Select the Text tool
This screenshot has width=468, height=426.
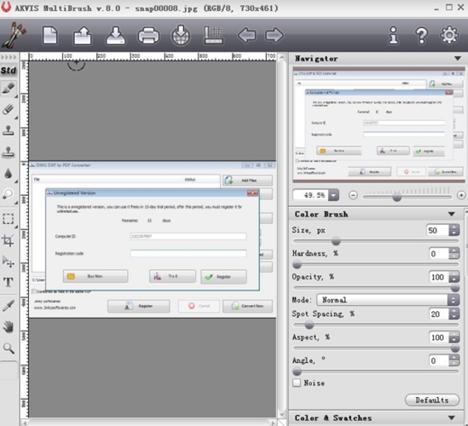9,282
